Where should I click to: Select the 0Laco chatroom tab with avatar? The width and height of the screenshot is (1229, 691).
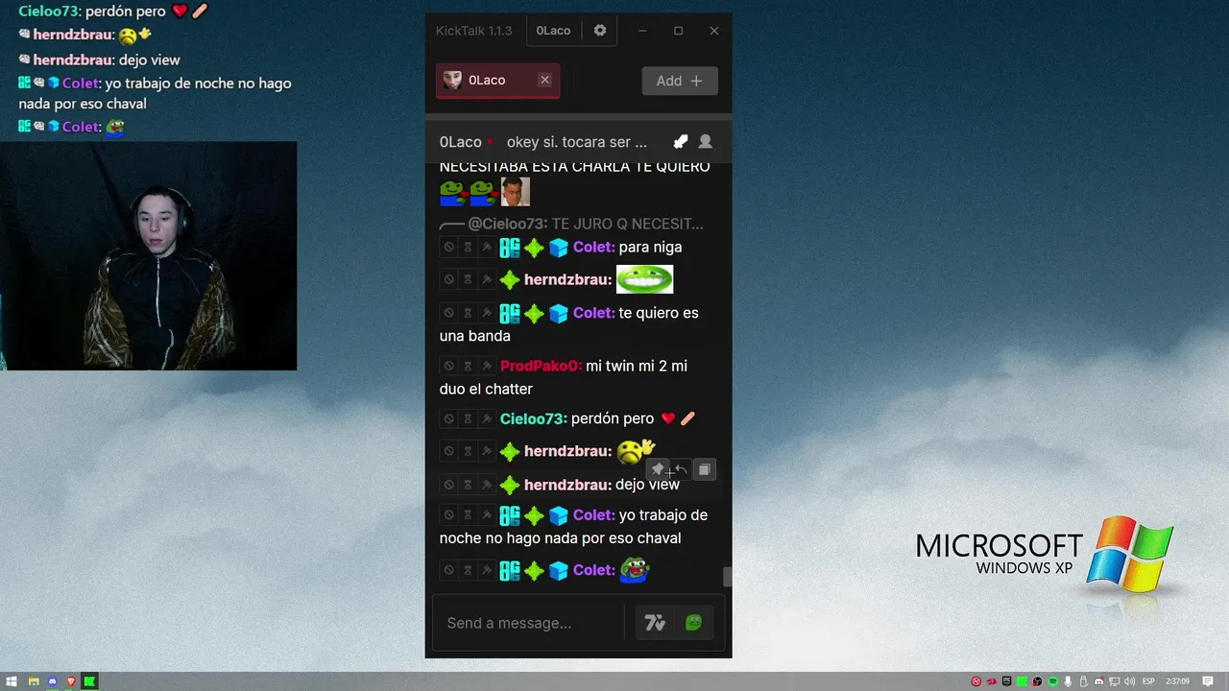click(497, 81)
